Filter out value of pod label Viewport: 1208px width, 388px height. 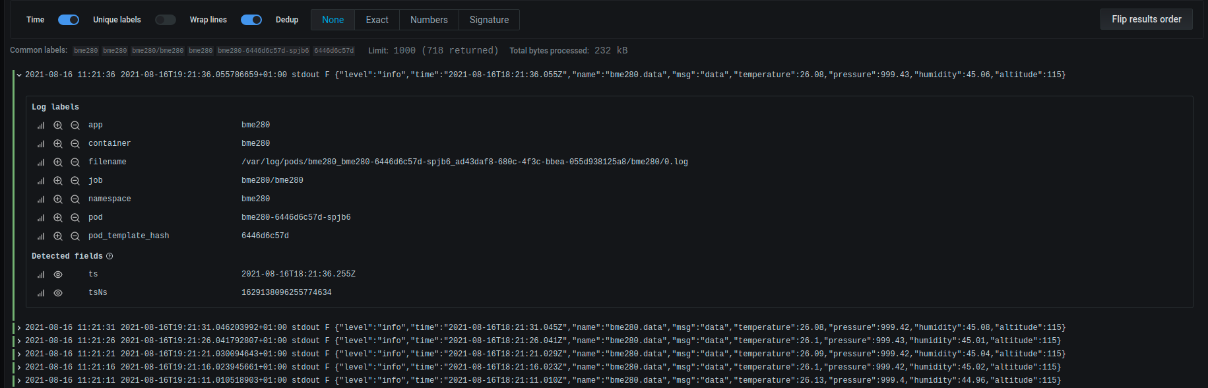[x=75, y=218]
